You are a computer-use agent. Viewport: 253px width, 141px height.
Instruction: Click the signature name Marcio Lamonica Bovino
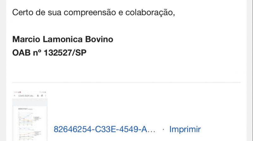(63, 39)
